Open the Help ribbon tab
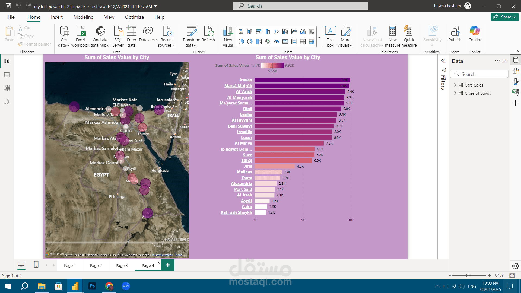Image resolution: width=521 pixels, height=293 pixels. tap(160, 17)
